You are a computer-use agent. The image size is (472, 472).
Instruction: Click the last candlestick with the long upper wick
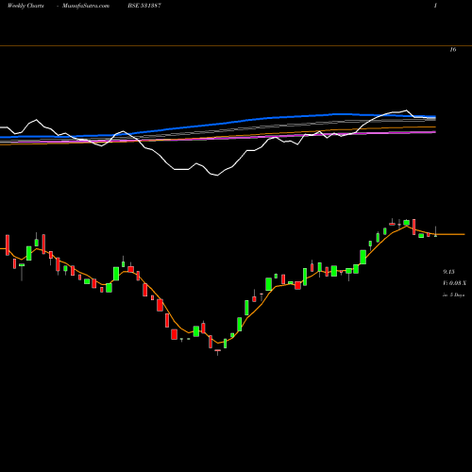436,231
